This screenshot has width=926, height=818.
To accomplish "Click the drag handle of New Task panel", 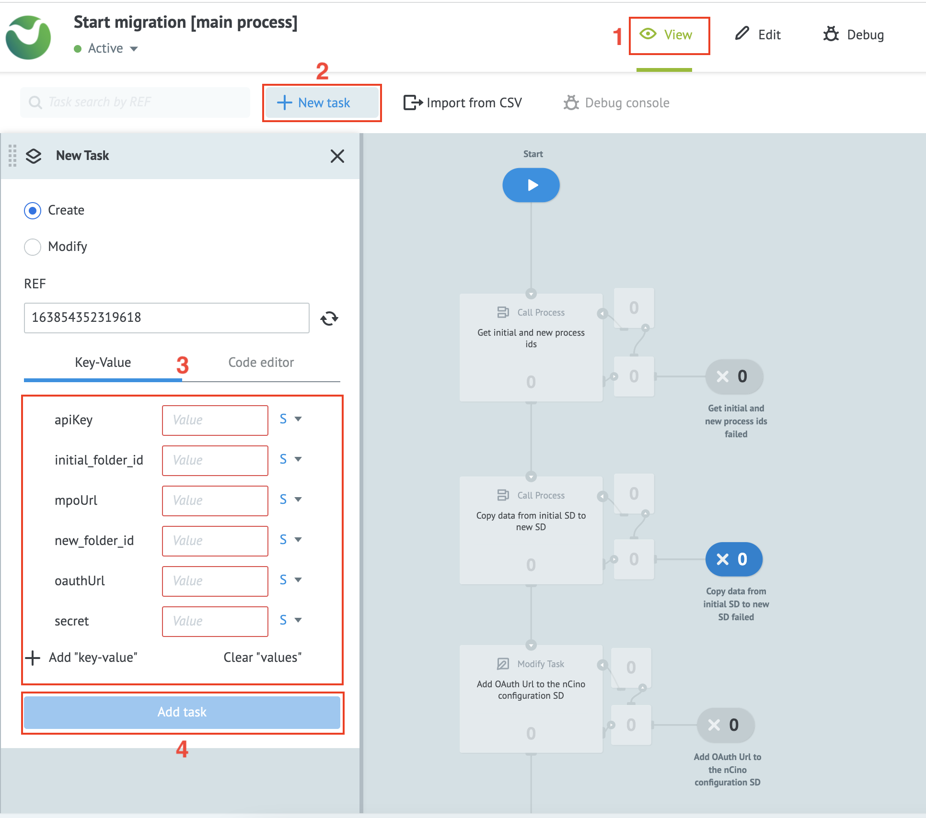I will point(12,156).
